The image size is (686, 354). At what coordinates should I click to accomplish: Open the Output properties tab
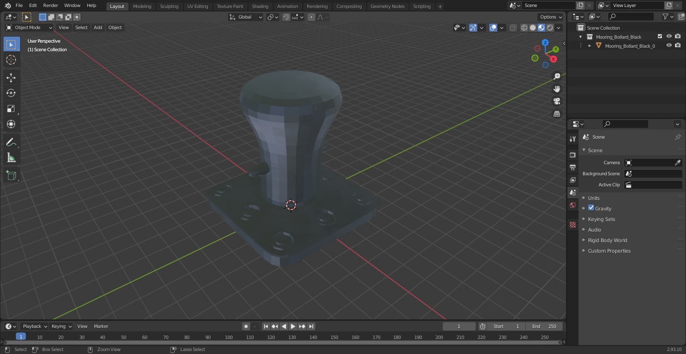(x=573, y=167)
